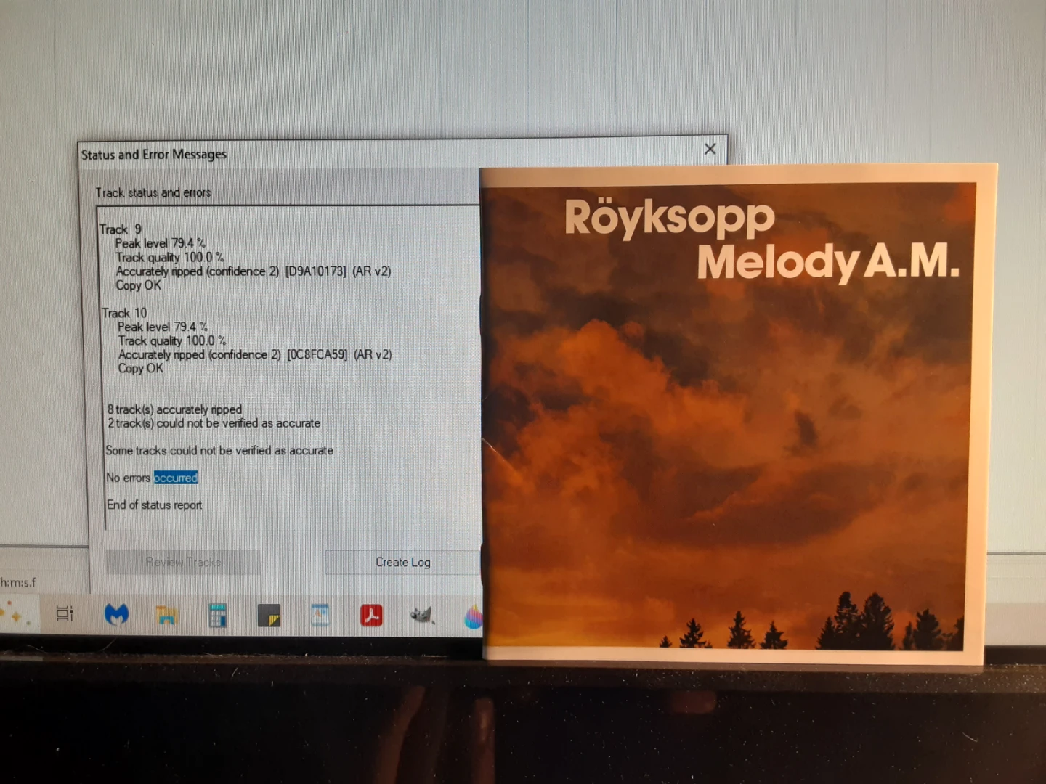Click '2 track(s) could not be verified' line
The width and height of the screenshot is (1046, 784).
[214, 423]
